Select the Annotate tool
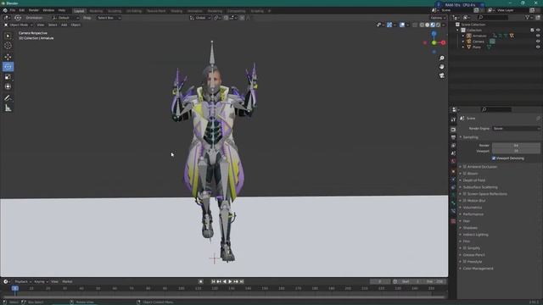The image size is (543, 305). click(x=8, y=98)
